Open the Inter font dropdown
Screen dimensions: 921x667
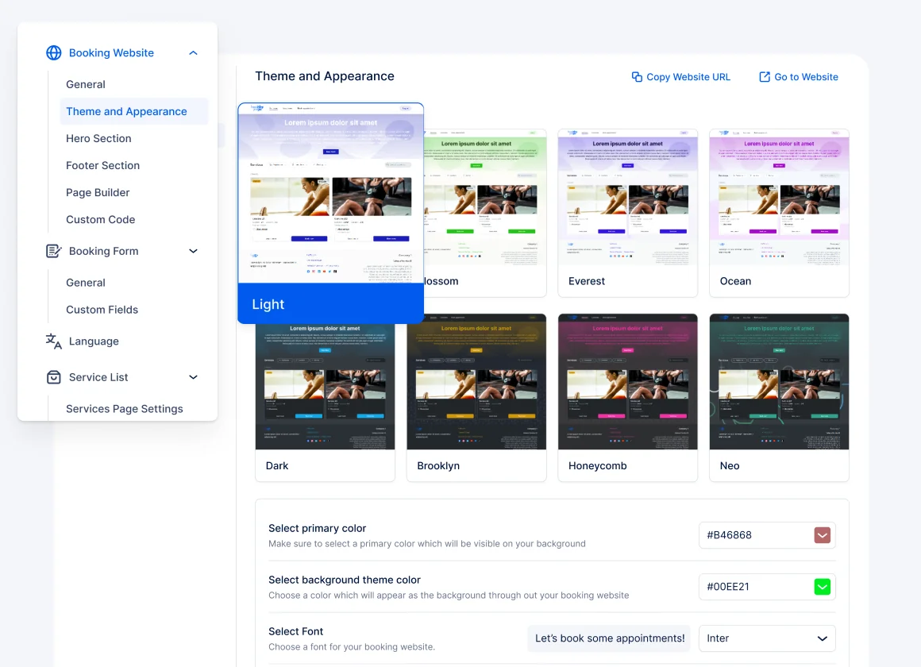point(767,638)
